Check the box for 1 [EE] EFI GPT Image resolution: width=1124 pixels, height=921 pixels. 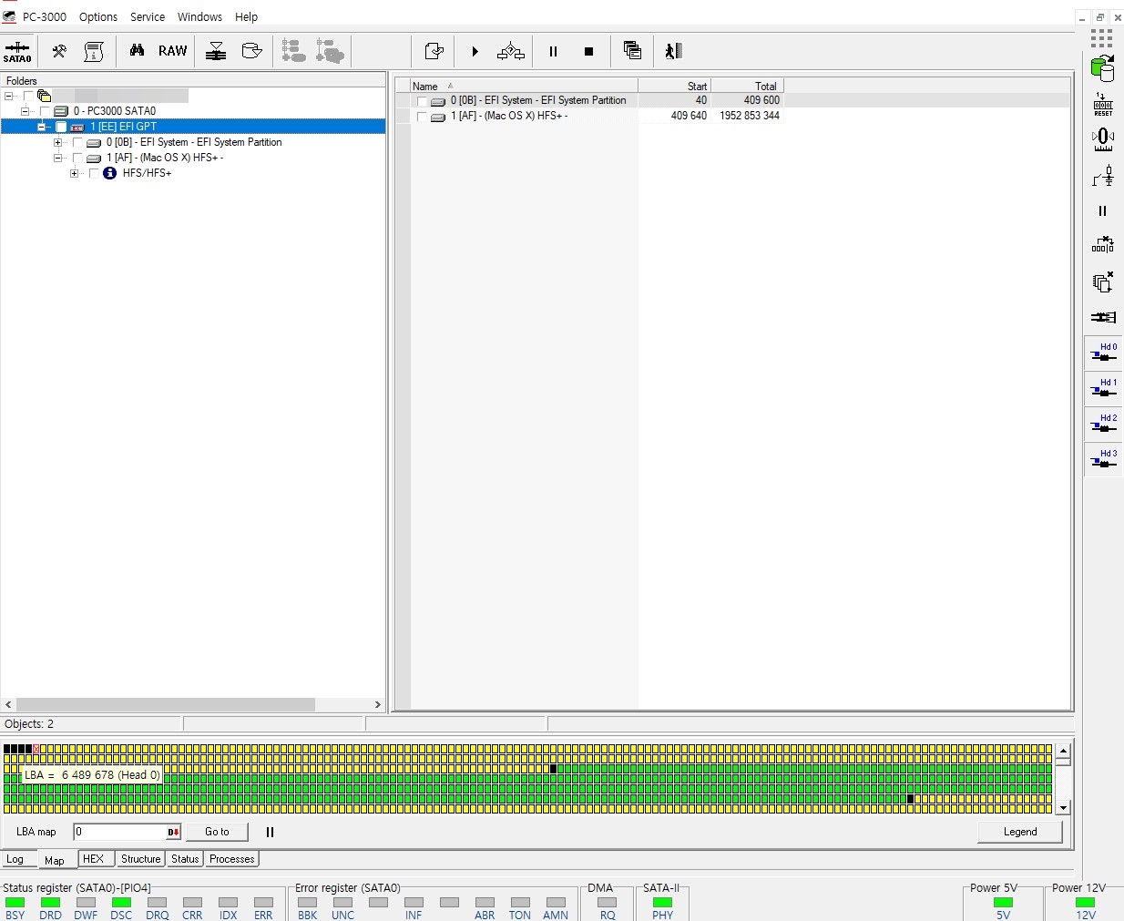click(x=61, y=127)
